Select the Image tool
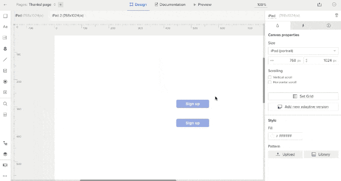The height and width of the screenshot is (181, 341). (x=5, y=37)
